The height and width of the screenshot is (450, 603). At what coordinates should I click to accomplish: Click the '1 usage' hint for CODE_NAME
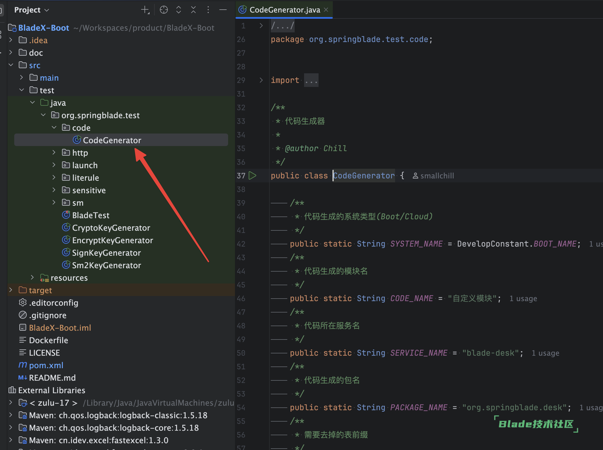tap(523, 299)
